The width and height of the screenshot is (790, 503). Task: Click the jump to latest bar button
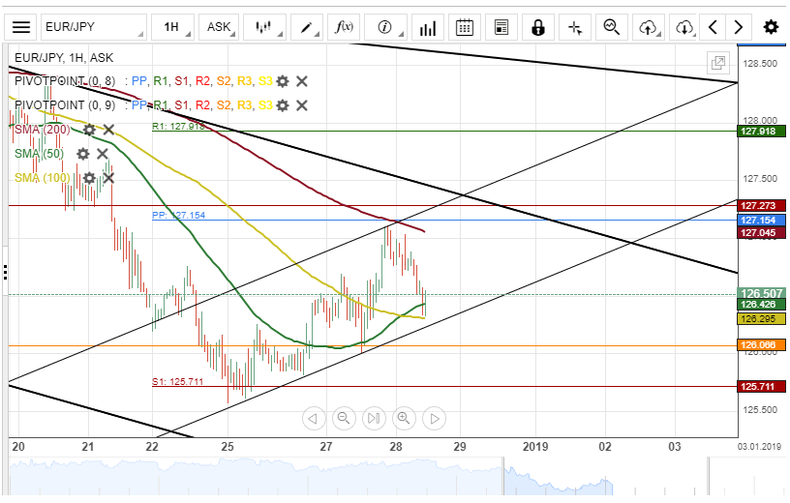click(x=374, y=419)
